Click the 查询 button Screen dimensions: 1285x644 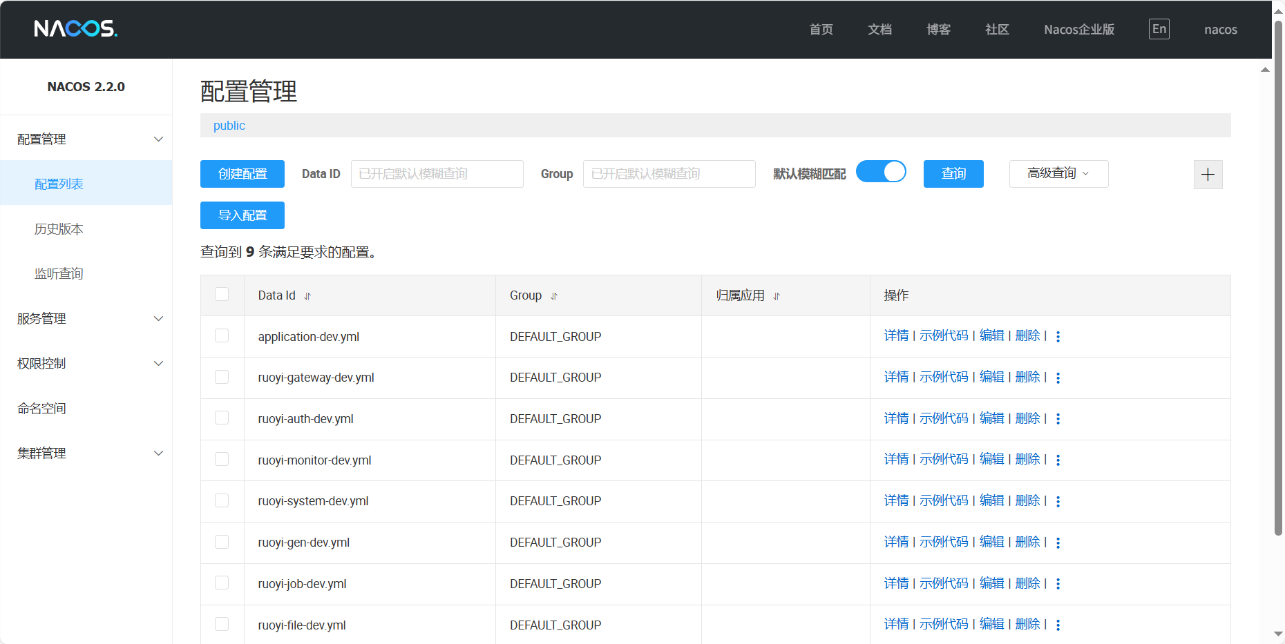click(953, 174)
